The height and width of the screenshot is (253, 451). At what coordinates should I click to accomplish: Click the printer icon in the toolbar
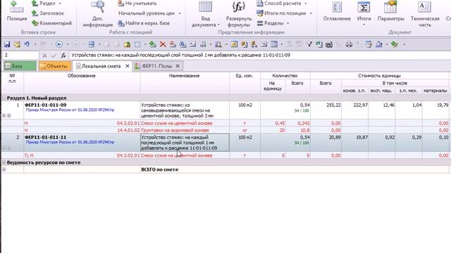[x=349, y=44]
